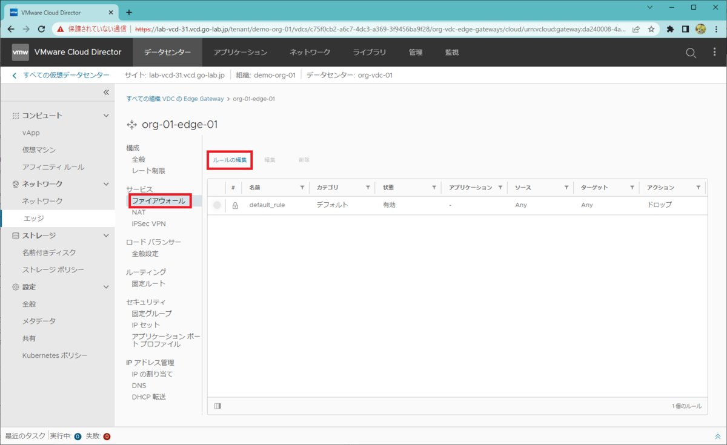This screenshot has height=445, width=727.
Task: Click すべての組織 VDC の Edge Gateway breadcrumb
Action: 175,99
